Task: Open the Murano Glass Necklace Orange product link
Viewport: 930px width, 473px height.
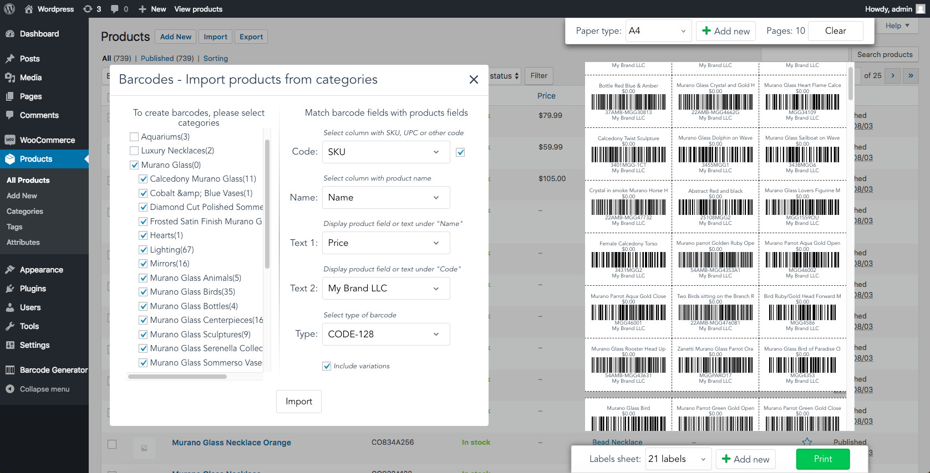Action: (231, 443)
